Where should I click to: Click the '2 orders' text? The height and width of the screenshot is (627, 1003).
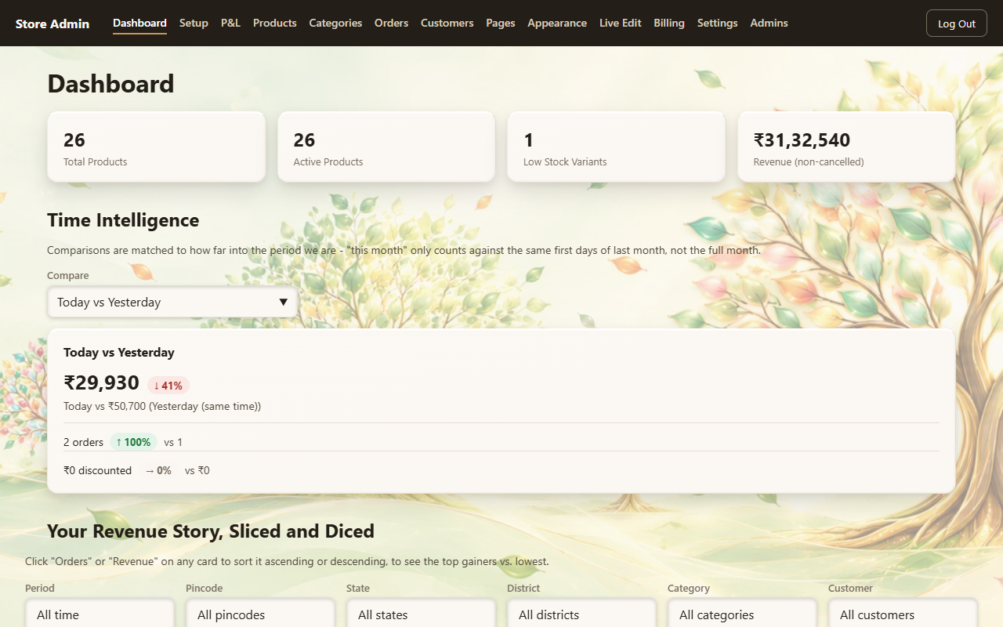[x=83, y=442]
